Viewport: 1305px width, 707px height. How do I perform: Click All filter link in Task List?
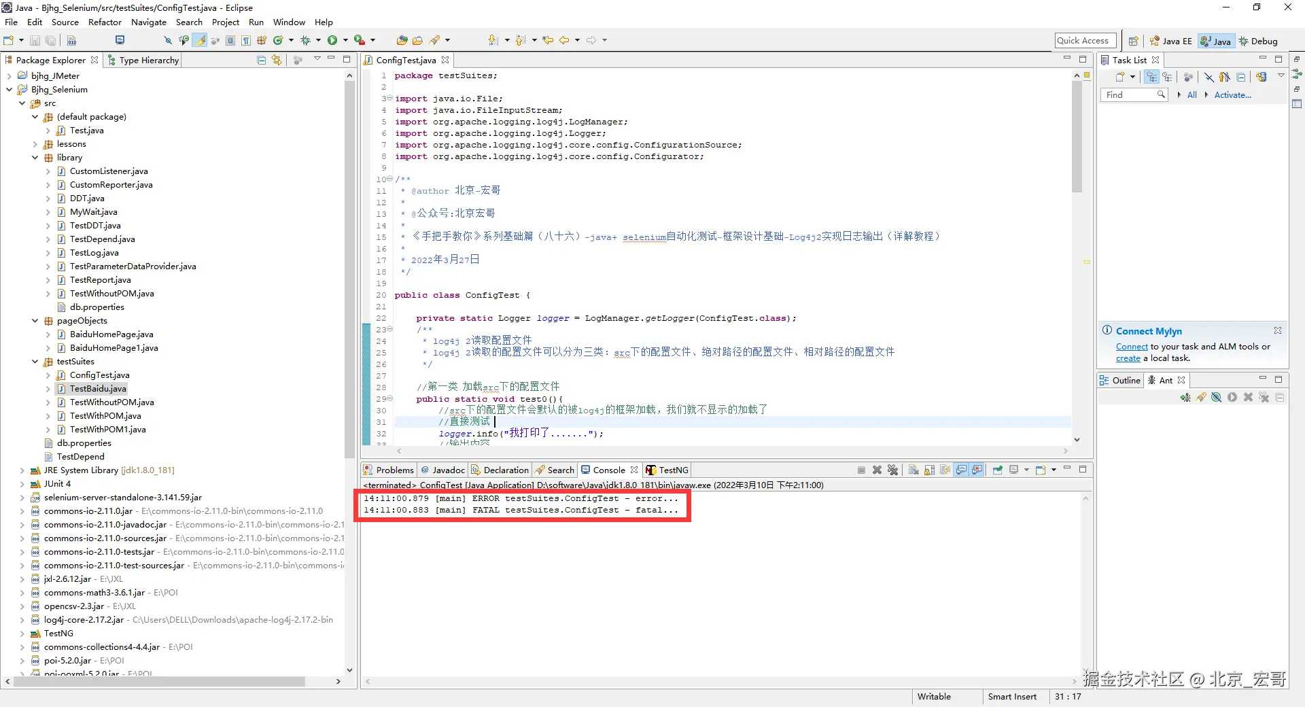tap(1192, 95)
